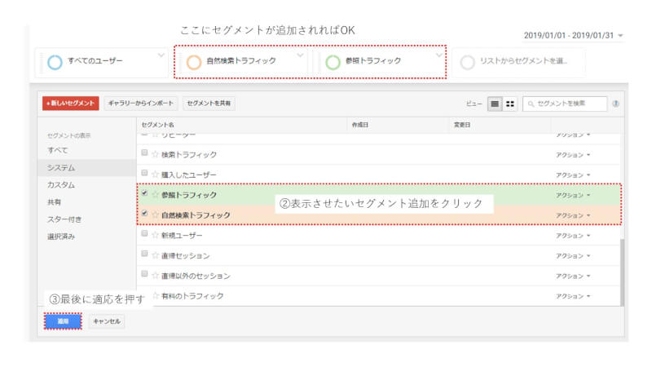Open アクション menu for 直帰以外のセッション
The width and height of the screenshot is (652, 367).
click(573, 276)
